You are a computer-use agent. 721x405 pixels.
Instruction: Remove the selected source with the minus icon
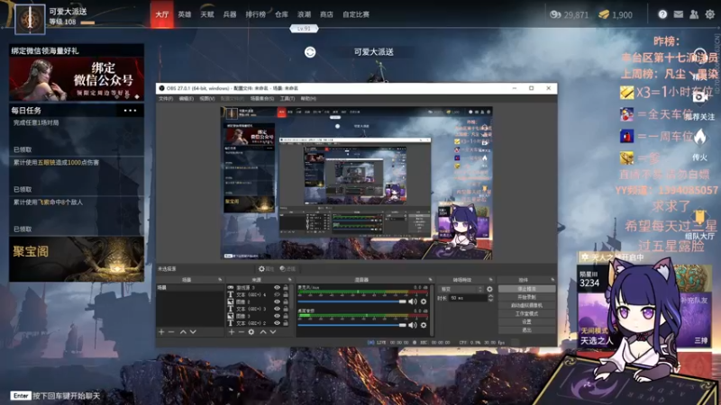241,331
